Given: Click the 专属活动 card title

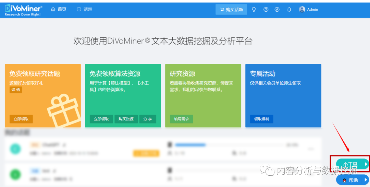Looking at the screenshot, I should pos(263,73).
